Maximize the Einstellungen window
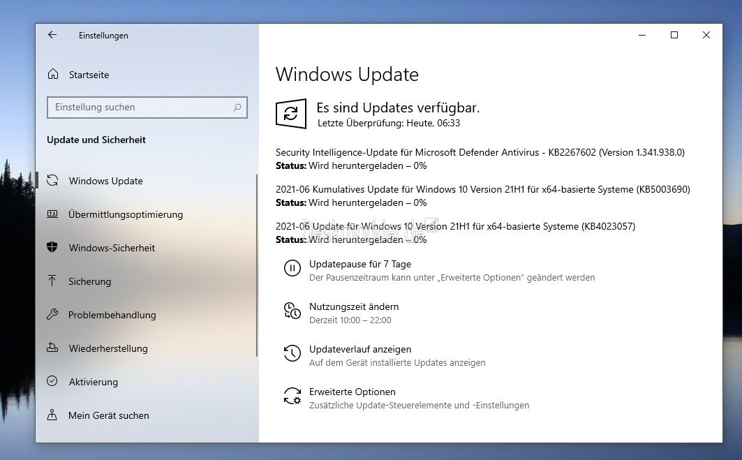 [674, 35]
